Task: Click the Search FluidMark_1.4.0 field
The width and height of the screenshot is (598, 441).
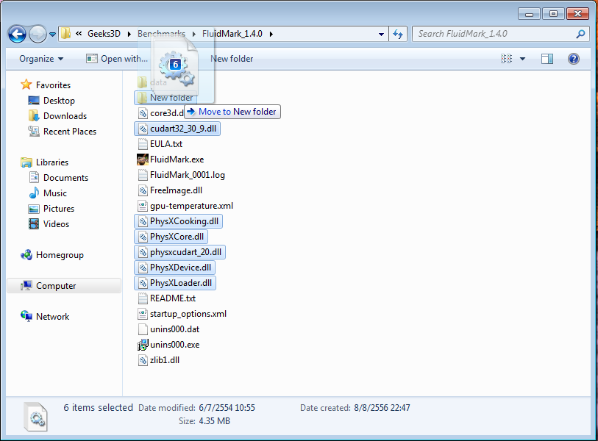Action: click(500, 34)
